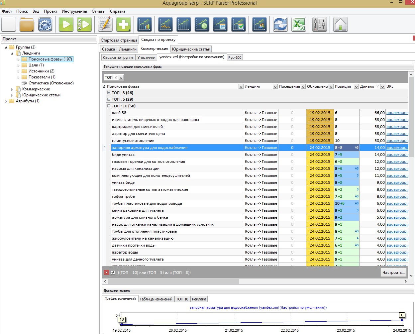This screenshot has width=415, height=334.
Task: Uncheck the filter enabled checkbox
Action: [x=113, y=273]
